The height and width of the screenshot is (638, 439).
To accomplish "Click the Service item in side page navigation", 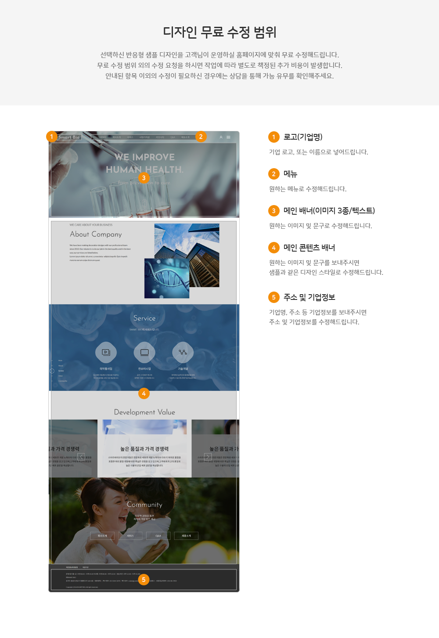I will click(61, 371).
